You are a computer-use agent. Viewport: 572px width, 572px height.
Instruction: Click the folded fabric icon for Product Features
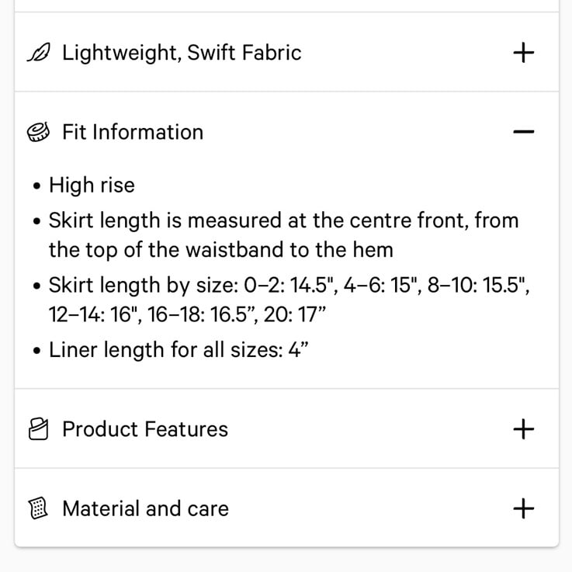(38, 429)
